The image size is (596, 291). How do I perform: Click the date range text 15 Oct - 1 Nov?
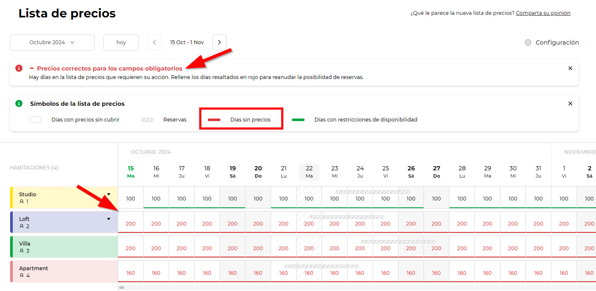coord(187,42)
